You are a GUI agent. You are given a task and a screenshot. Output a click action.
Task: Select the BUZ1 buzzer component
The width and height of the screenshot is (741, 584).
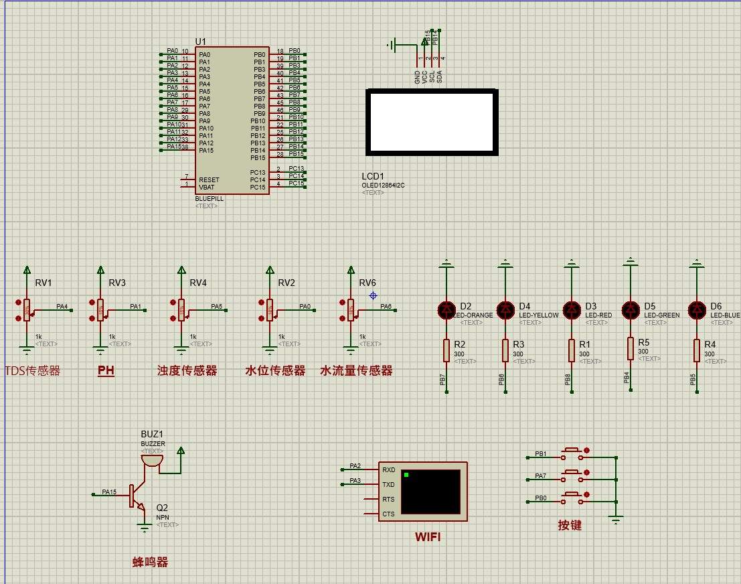coord(152,461)
